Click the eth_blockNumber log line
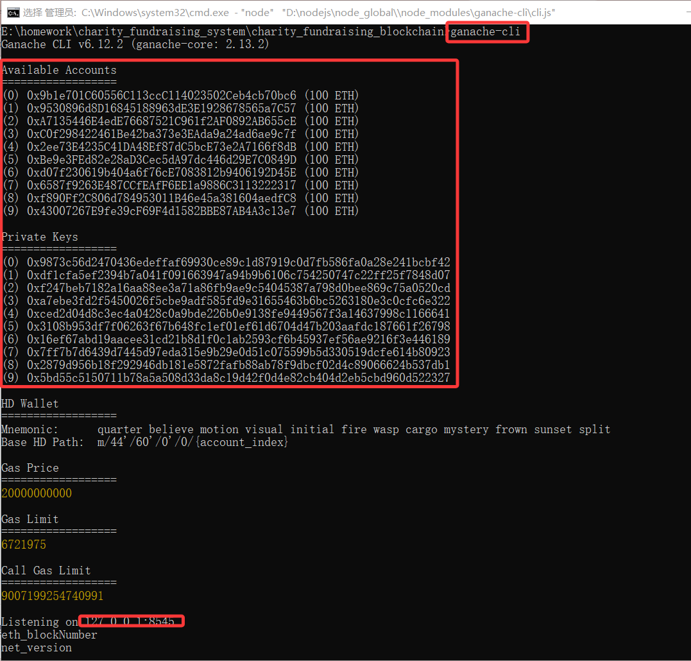This screenshot has height=661, width=691. 49,635
